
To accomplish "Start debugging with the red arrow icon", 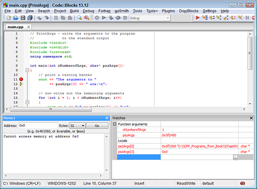I will [197, 18].
